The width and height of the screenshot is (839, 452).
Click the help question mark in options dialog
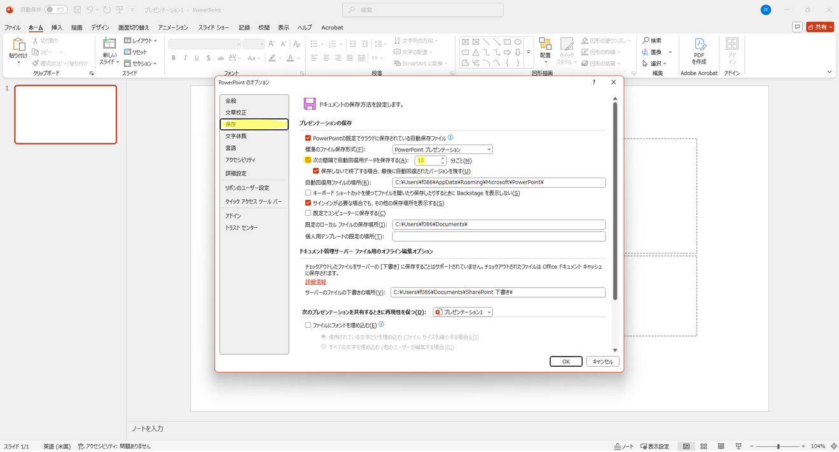(x=594, y=82)
